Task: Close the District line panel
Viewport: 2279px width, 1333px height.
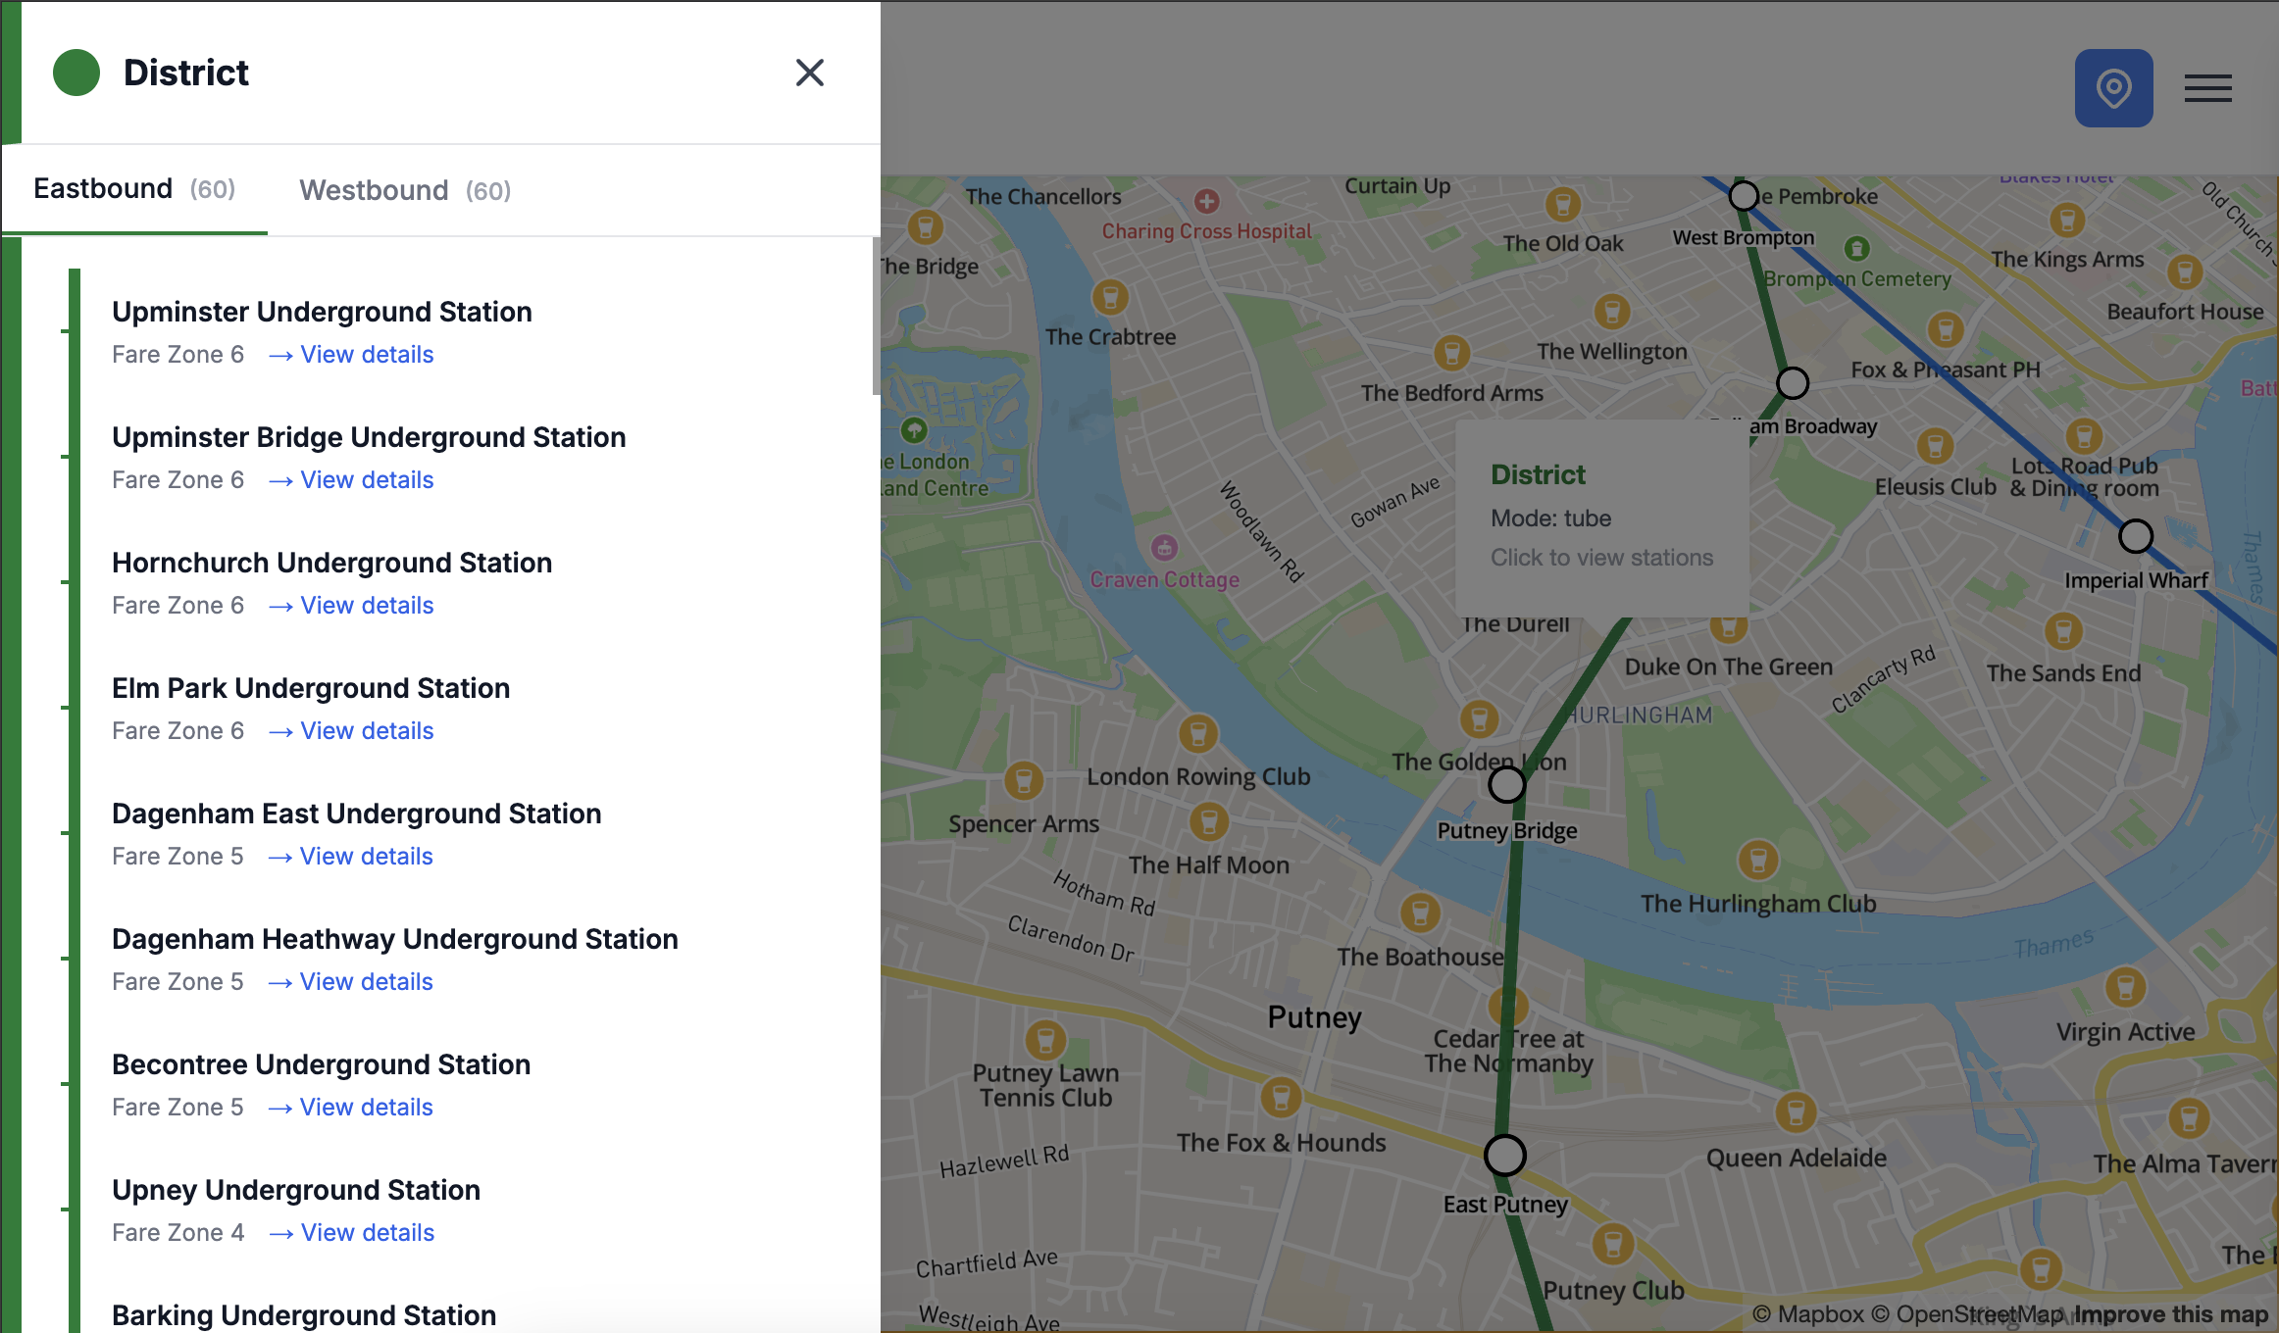Action: [809, 73]
